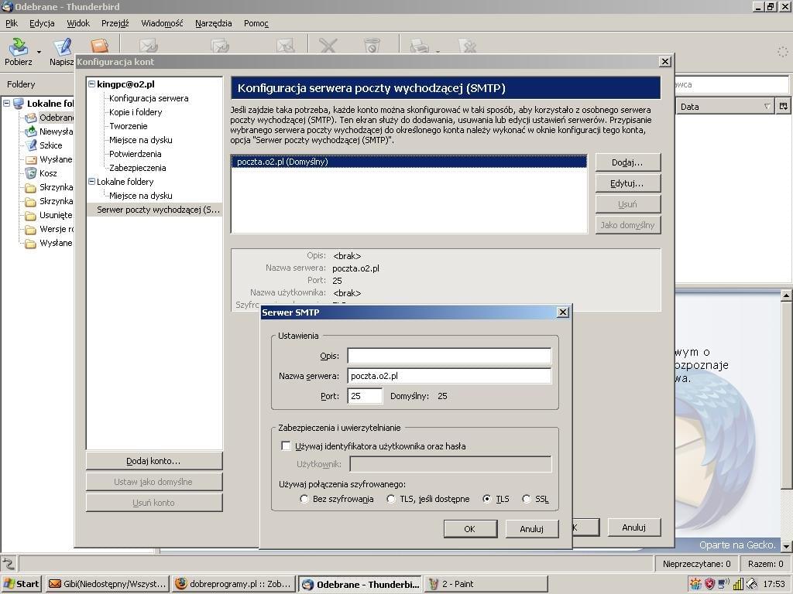Click the offline status icon in status bar
The image size is (793, 594).
[x=9, y=563]
